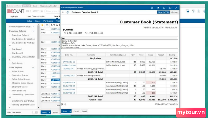Click the Email button
This screenshot has width=208, height=120.
76,111
